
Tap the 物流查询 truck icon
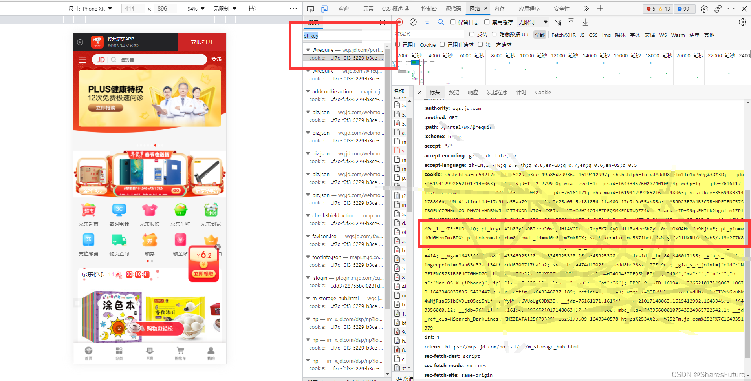(x=119, y=240)
